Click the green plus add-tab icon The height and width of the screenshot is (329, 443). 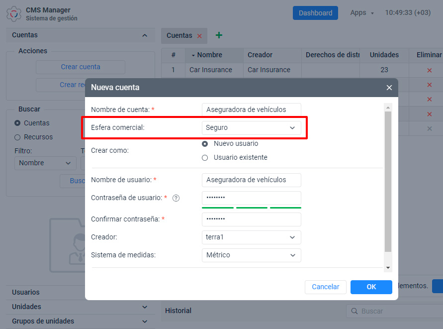coord(219,35)
